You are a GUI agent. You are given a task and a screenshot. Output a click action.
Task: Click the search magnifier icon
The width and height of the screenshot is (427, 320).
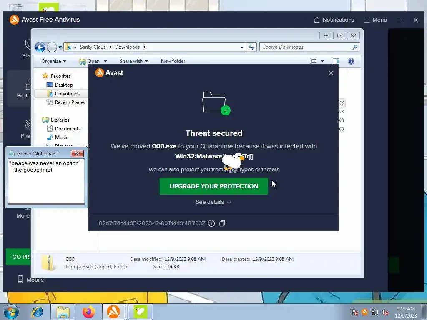[x=355, y=47]
